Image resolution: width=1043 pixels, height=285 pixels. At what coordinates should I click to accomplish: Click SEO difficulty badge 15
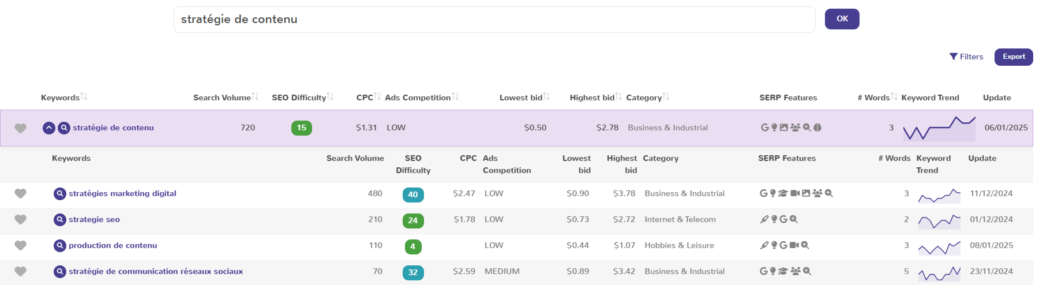[x=302, y=128]
